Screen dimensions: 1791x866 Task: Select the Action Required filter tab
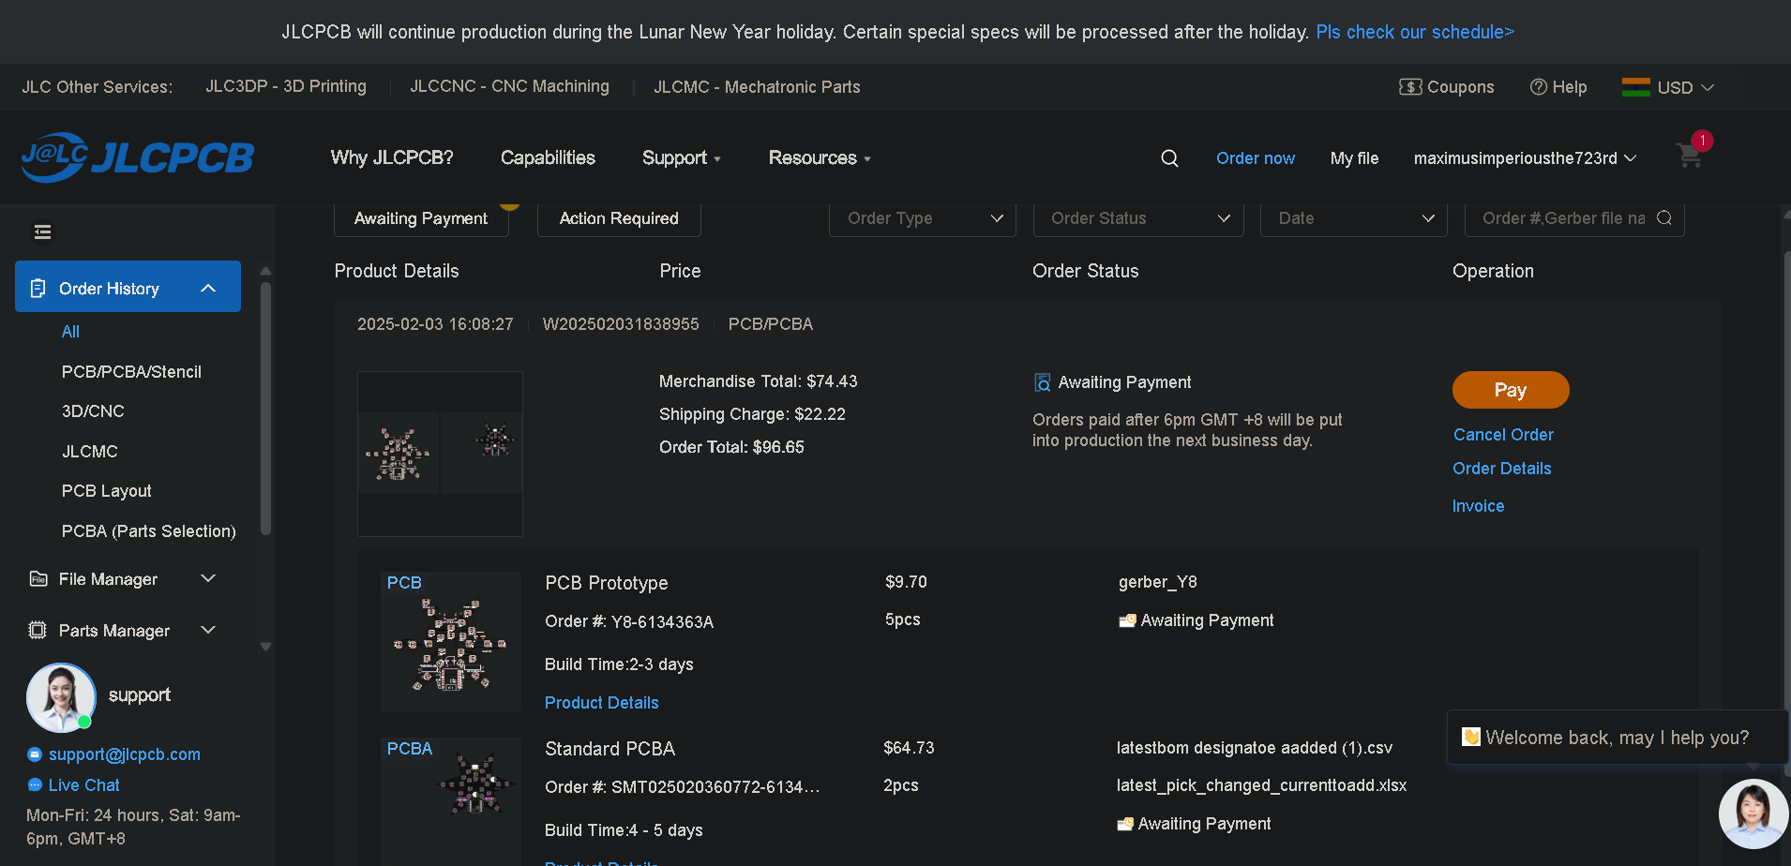point(619,218)
